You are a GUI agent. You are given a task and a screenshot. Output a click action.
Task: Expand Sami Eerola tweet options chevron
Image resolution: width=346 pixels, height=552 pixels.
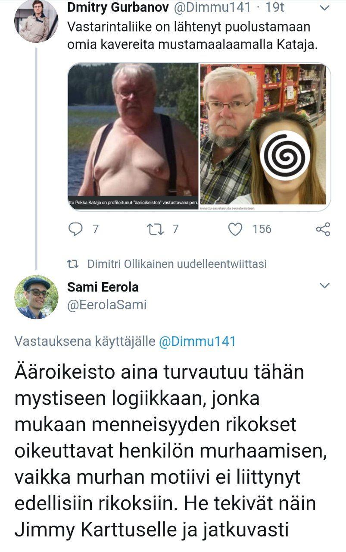324,285
